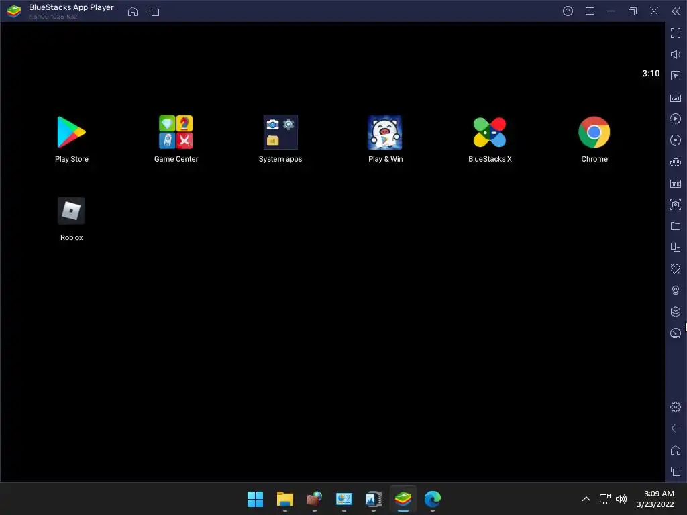Image resolution: width=687 pixels, height=515 pixels.
Task: Click the Install APK sidebar icon
Action: pos(676,183)
